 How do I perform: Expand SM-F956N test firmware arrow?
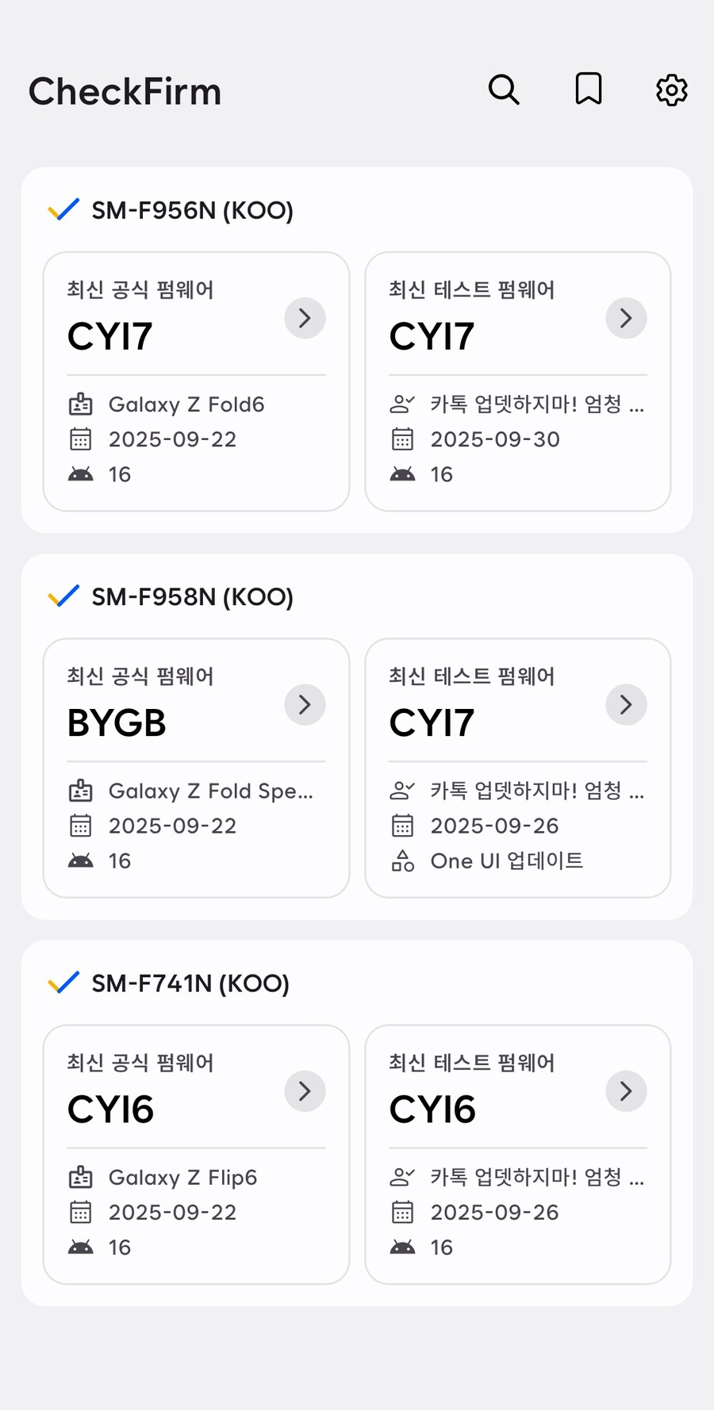tap(626, 318)
